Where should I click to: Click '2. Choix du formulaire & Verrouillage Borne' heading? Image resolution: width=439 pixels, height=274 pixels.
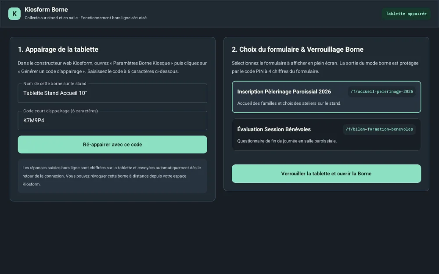point(297,50)
